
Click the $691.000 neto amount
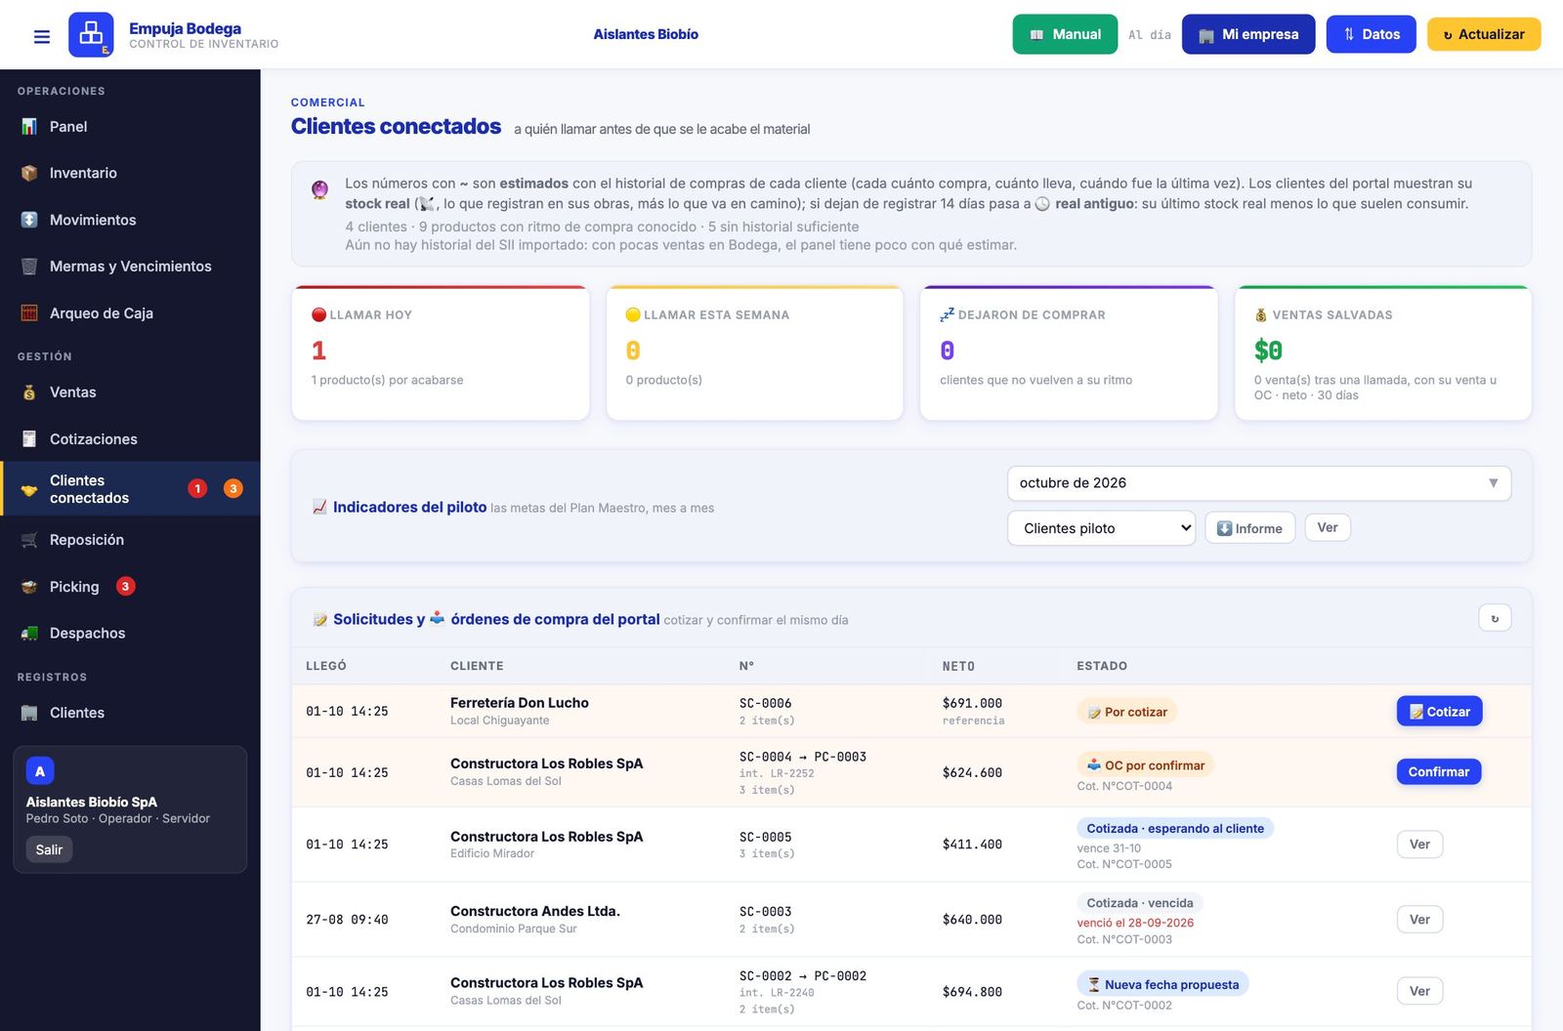tap(972, 703)
